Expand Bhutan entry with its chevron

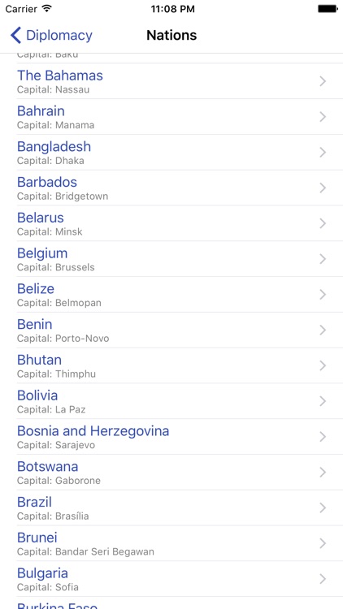click(x=323, y=365)
